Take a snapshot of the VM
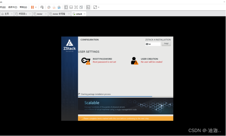Screen dimensions: 226x136 point(49,7)
